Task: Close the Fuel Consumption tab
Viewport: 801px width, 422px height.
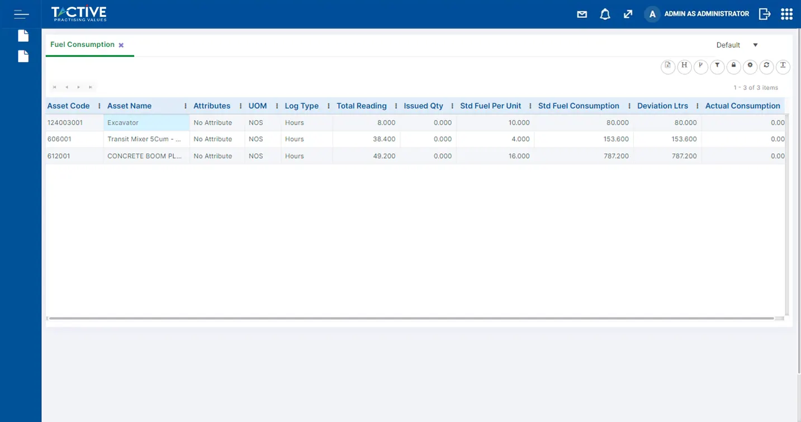Action: click(x=121, y=45)
